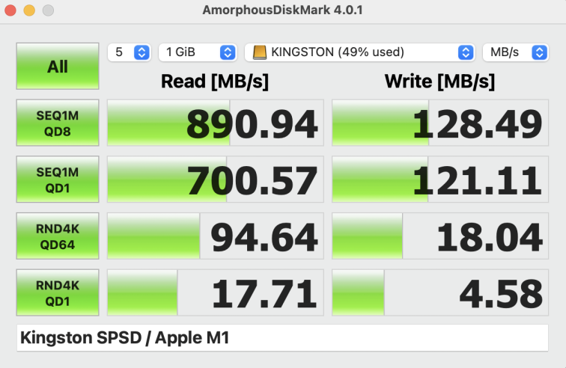Click the RND4K QD64 write result 18.04
Screen dimensions: 566x368
[439, 237]
